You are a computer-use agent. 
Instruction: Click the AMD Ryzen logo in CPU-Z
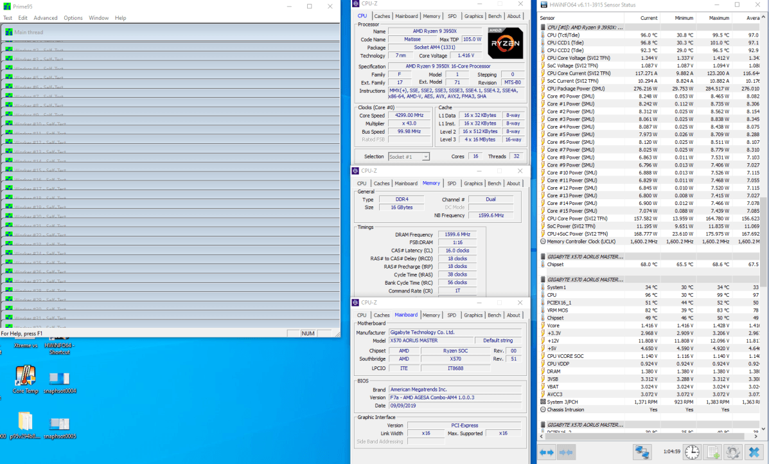(x=506, y=43)
